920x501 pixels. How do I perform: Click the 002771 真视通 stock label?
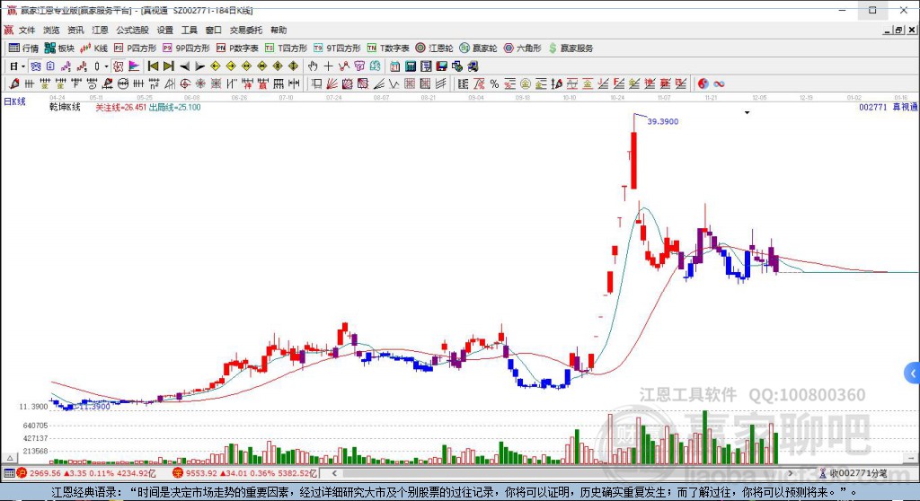click(888, 107)
